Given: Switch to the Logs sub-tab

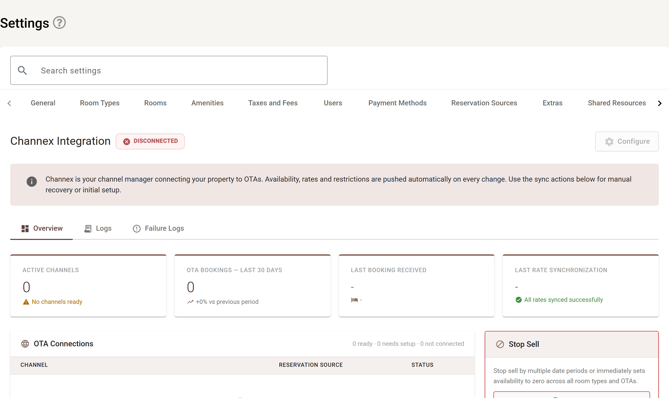Looking at the screenshot, I should coord(98,228).
